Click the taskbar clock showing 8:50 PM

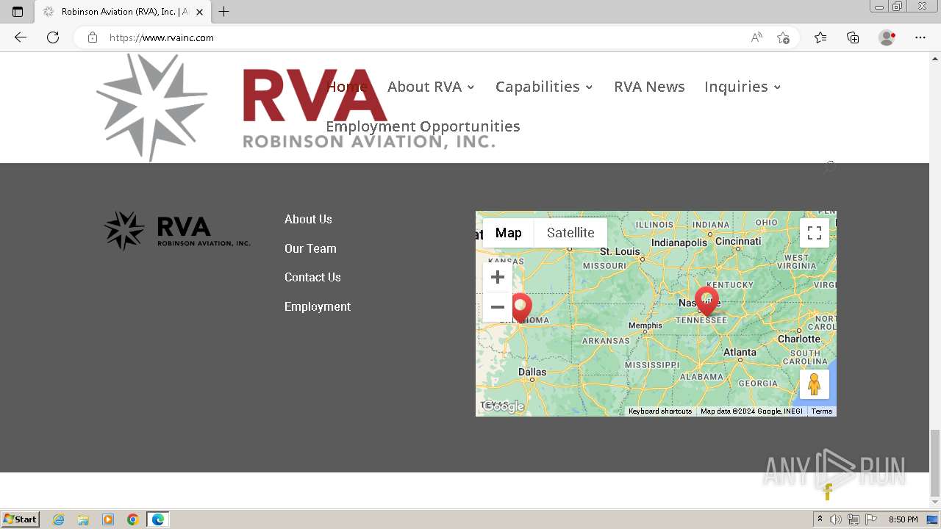pos(903,519)
